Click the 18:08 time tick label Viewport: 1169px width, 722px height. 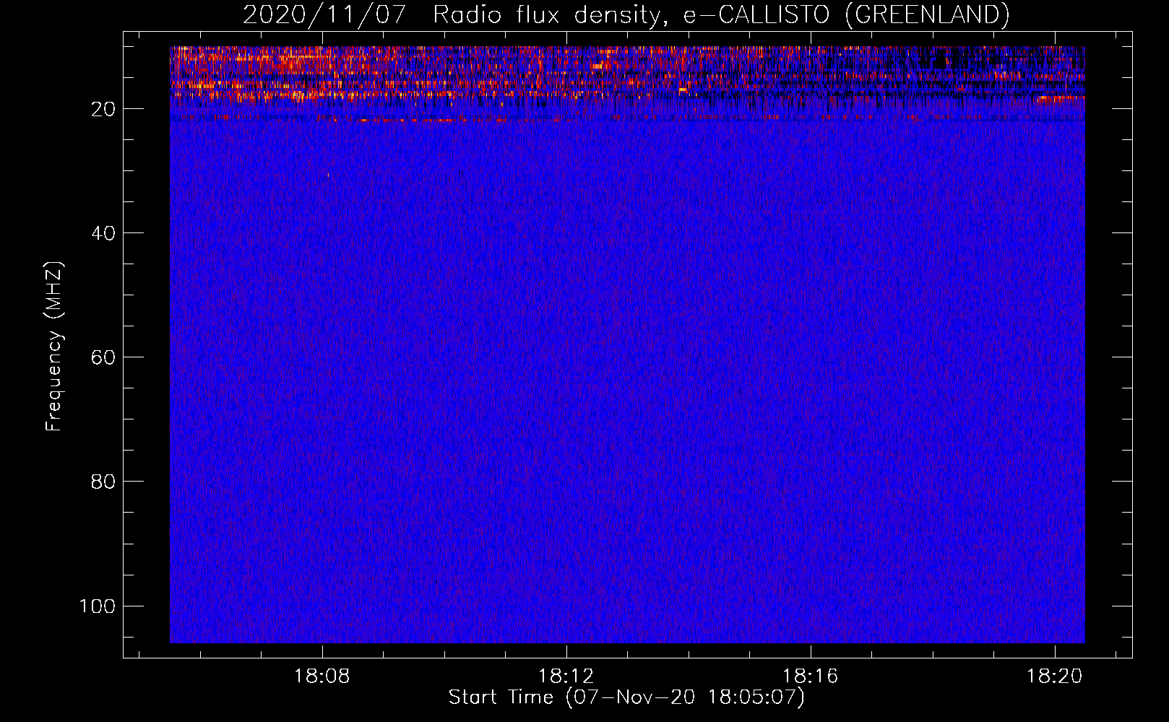point(322,677)
